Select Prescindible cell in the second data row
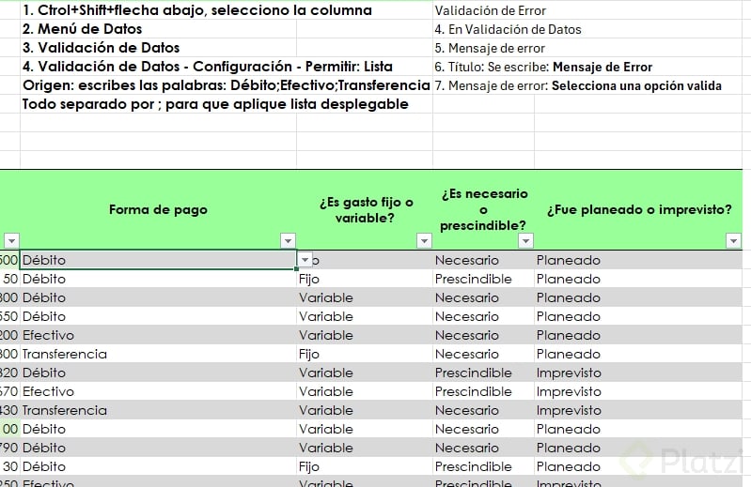The height and width of the screenshot is (487, 751). [483, 279]
